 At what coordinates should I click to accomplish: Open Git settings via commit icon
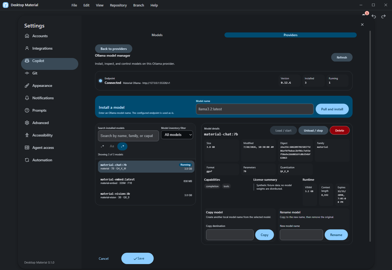27,73
